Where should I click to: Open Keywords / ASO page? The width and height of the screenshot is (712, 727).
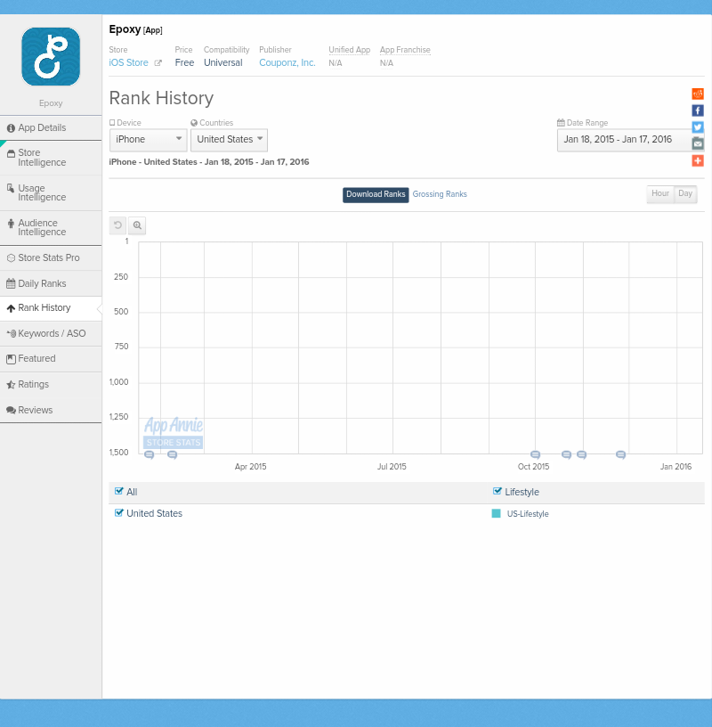pyautogui.click(x=51, y=334)
